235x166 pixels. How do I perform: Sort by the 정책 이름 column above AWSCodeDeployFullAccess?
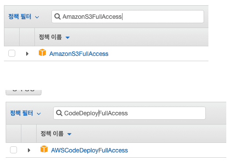pos(52,134)
